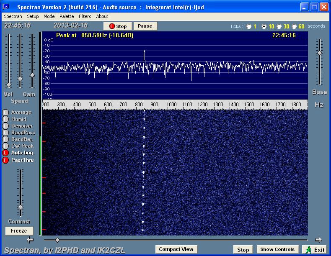Screen dimensions: 331x256
Task: Enable the Humid filter
Action: (x=5, y=119)
